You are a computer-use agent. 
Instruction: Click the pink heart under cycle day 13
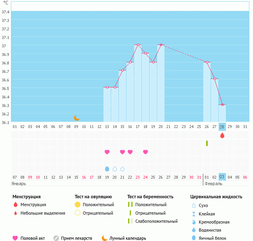point(107,152)
